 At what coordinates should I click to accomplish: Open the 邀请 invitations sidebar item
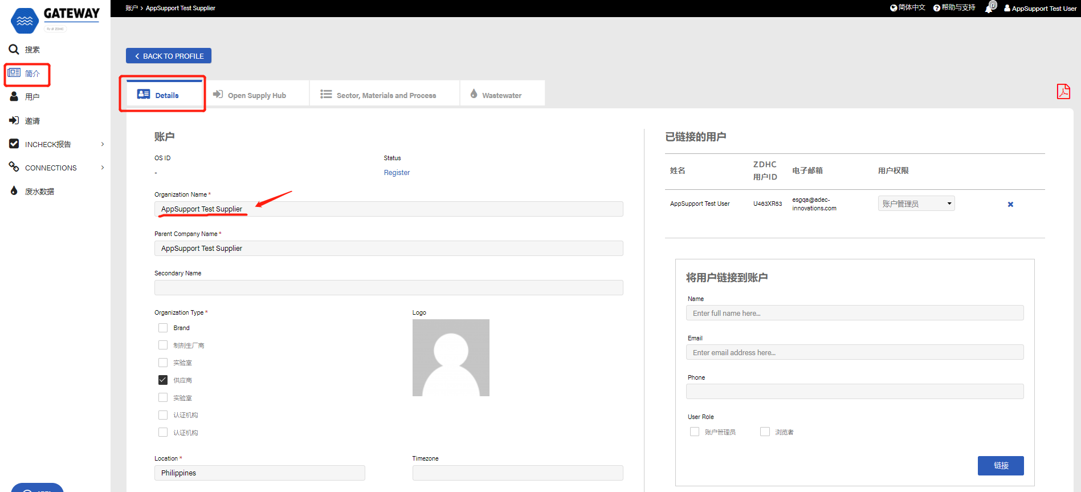click(x=32, y=121)
